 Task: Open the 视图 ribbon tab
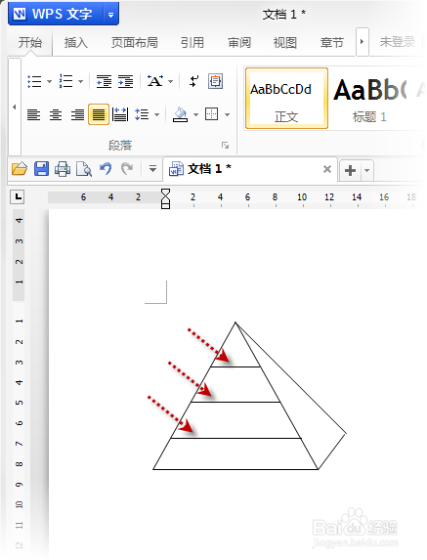point(285,43)
